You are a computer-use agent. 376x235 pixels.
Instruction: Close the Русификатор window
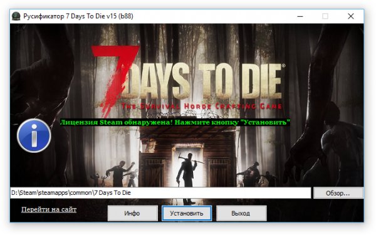pos(350,16)
